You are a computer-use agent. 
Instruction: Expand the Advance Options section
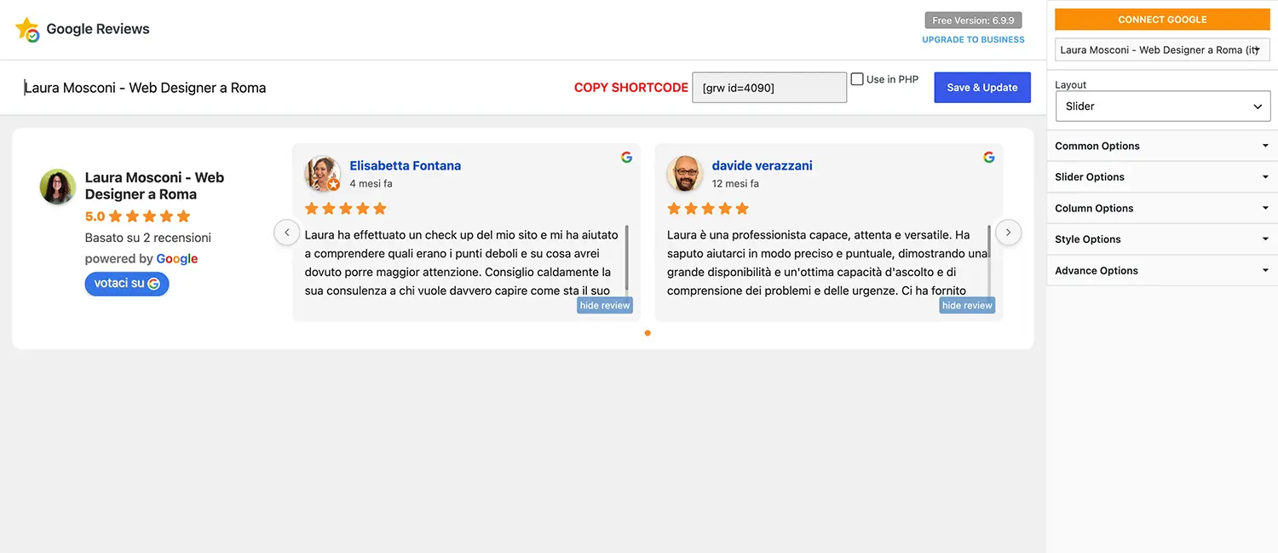pos(1163,270)
